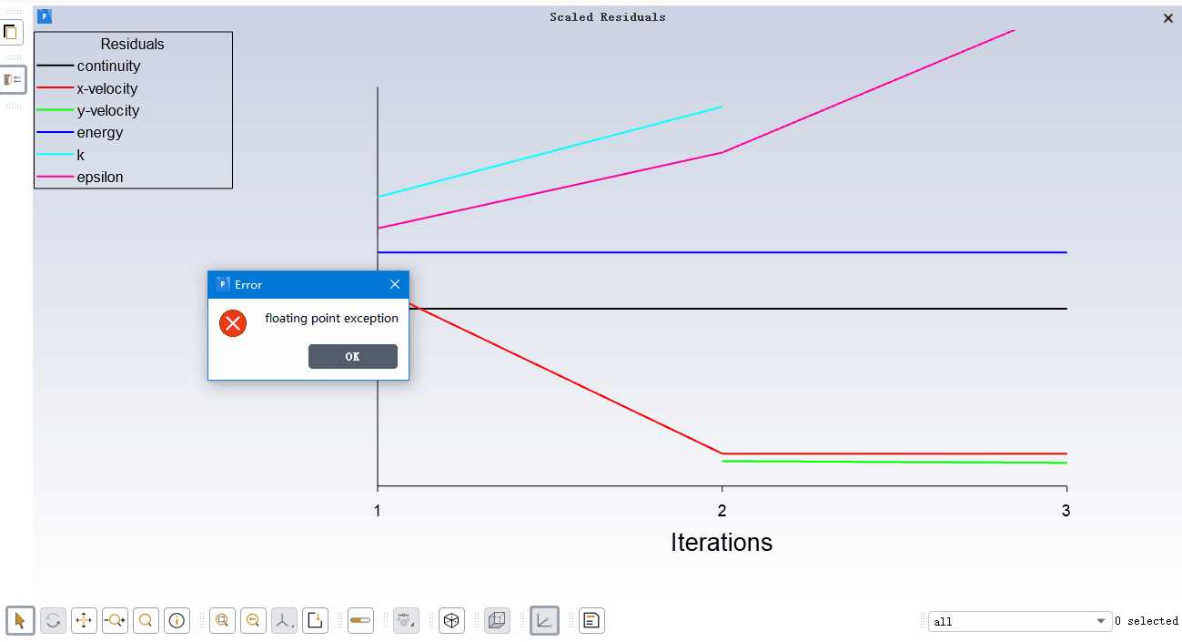The width and height of the screenshot is (1182, 642).
Task: Select the zoom in/out tool
Action: click(x=115, y=621)
